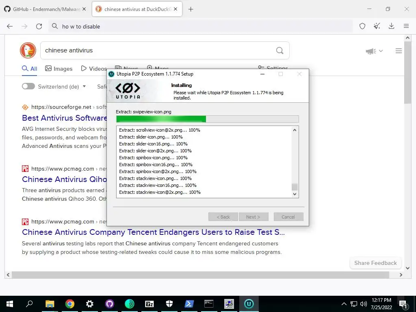416x312 pixels.
Task: Click the installer log scrollbar thumb
Action: click(x=295, y=187)
